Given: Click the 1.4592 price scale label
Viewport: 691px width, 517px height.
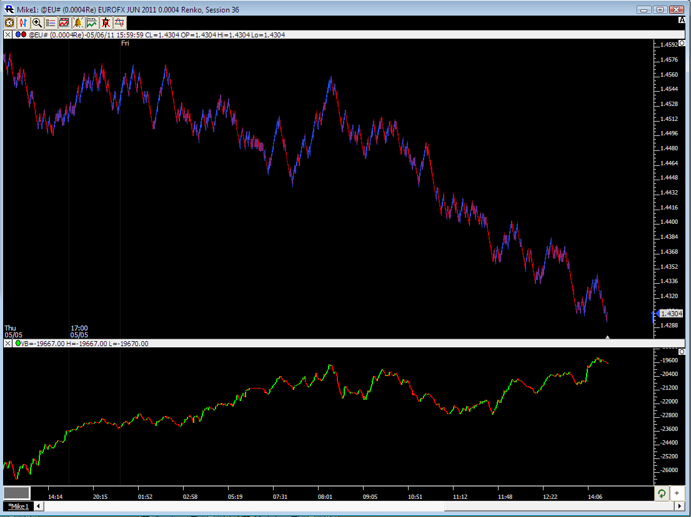Looking at the screenshot, I should coord(669,45).
